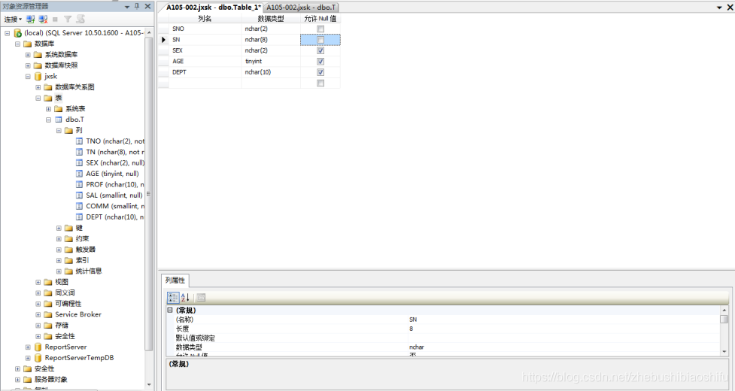Click the ReportServer database icon
735x391 pixels.
click(38, 347)
